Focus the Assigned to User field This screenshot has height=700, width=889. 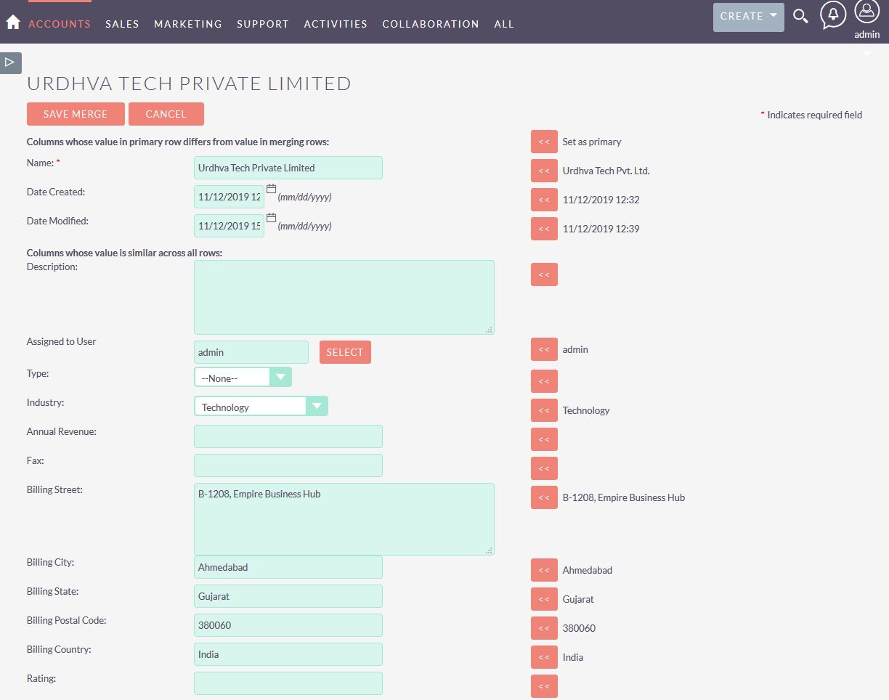251,352
